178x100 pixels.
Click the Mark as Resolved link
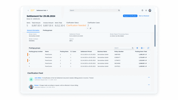pos(144,16)
